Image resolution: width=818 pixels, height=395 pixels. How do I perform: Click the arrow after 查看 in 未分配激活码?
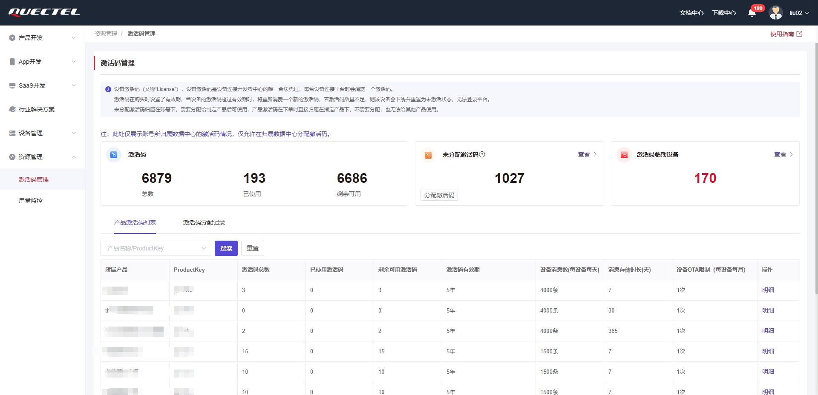pos(595,154)
